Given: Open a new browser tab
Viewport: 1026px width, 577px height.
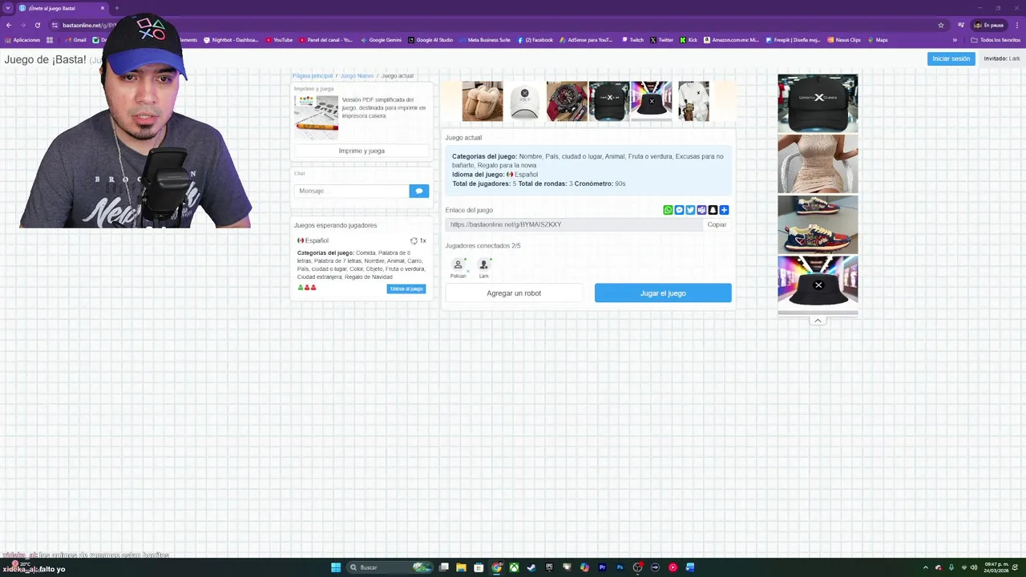Looking at the screenshot, I should pos(116,8).
